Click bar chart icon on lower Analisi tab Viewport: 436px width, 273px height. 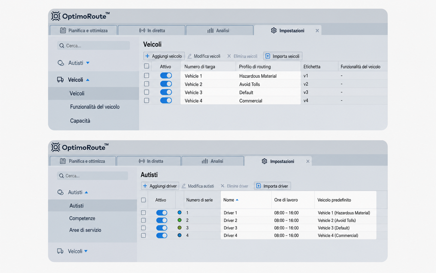pos(205,161)
